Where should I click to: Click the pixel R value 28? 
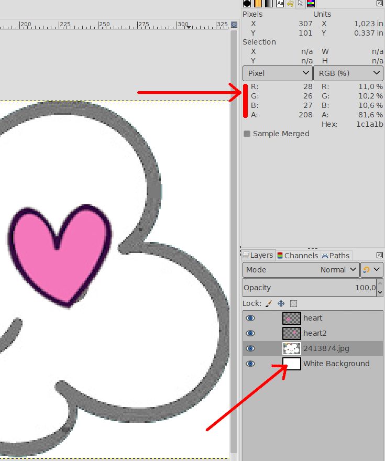[x=307, y=87]
